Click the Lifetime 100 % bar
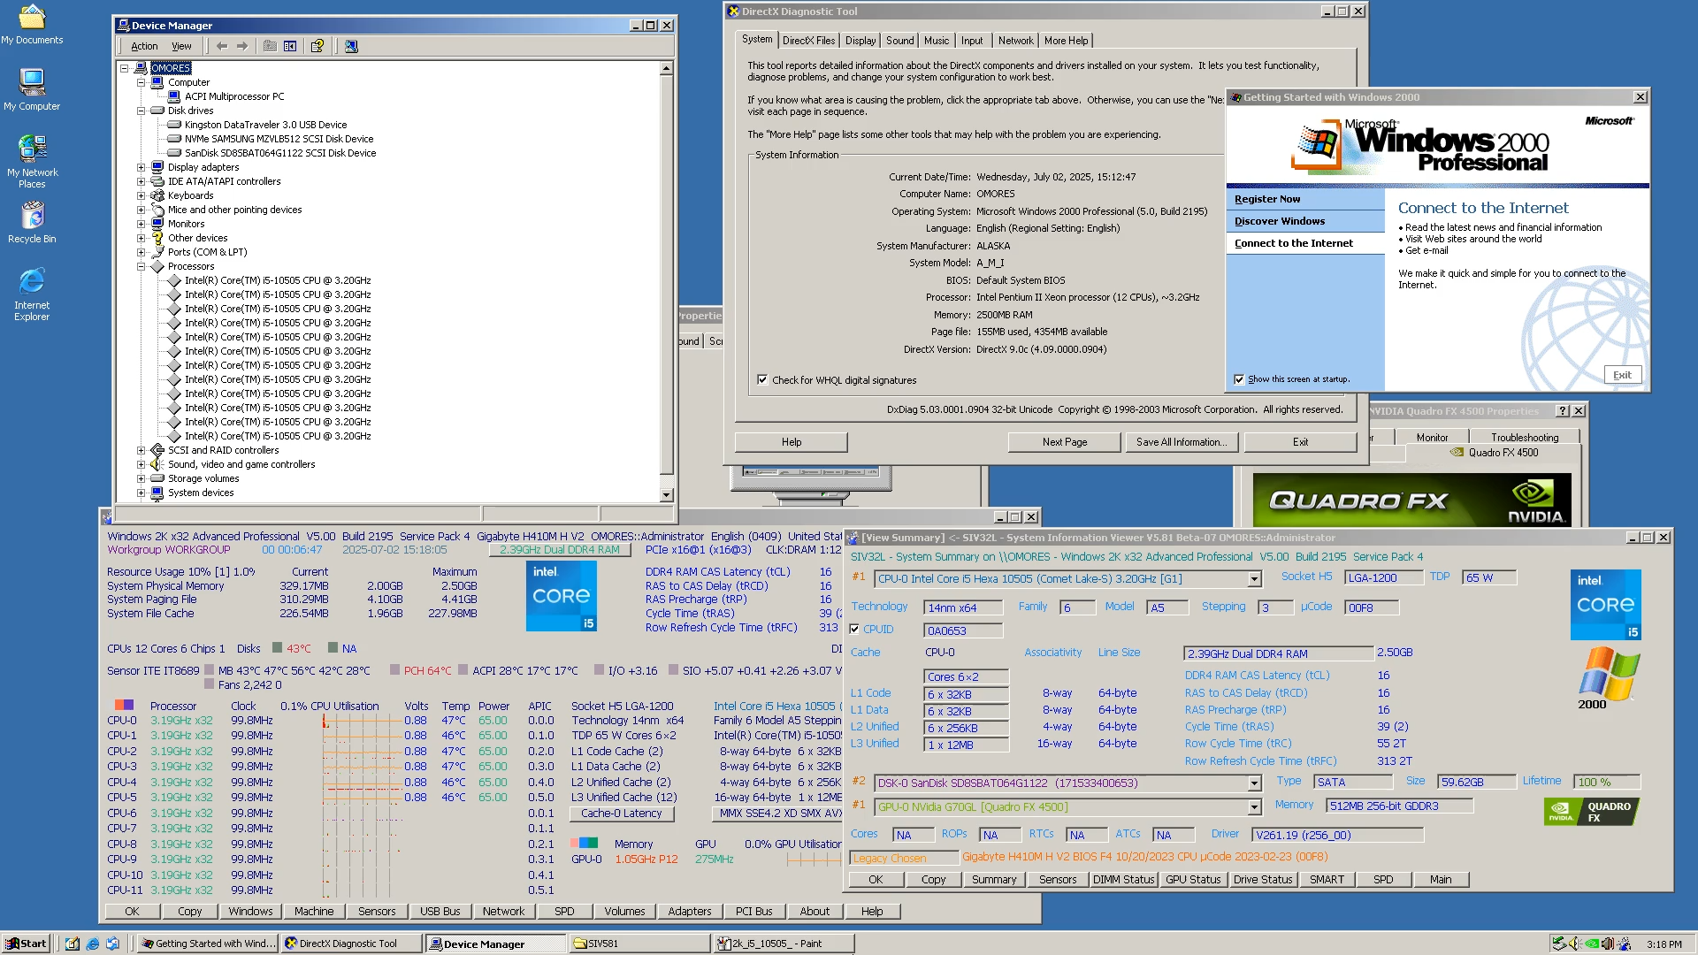The image size is (1698, 955). pos(1607,783)
